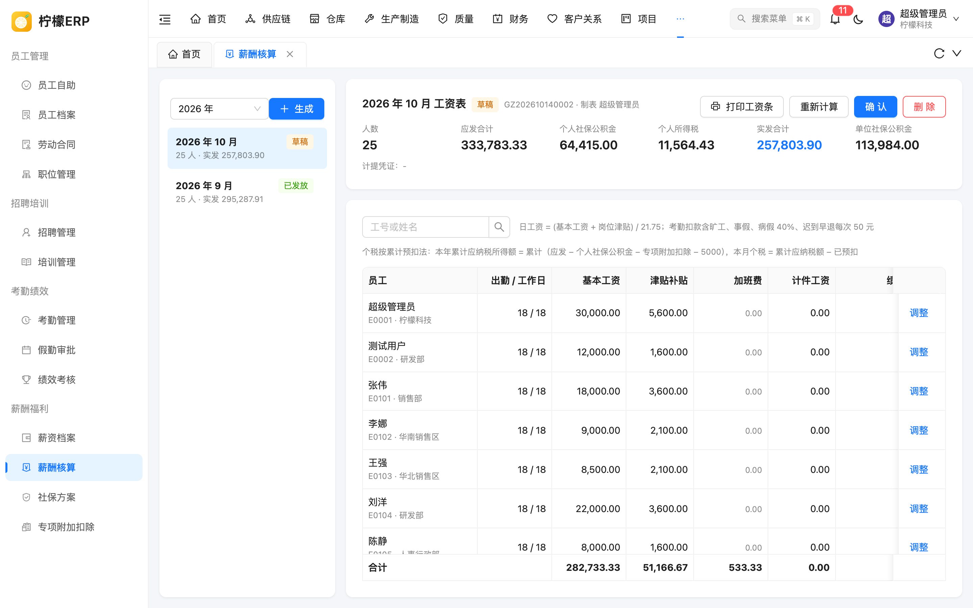Open the 财务 top menu
973x608 pixels.
pos(510,19)
